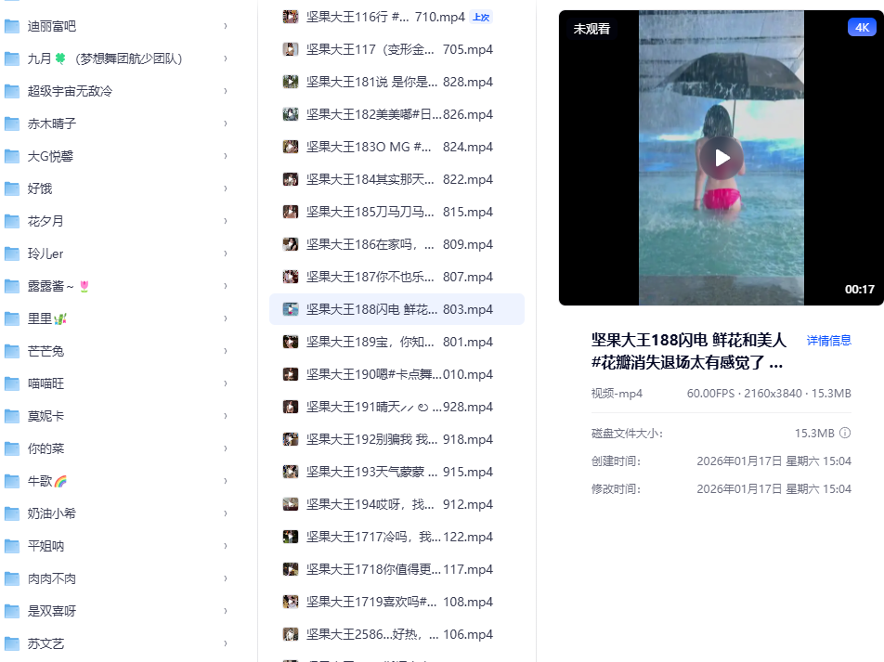Click folder icon for 莫妮卡

click(x=12, y=416)
